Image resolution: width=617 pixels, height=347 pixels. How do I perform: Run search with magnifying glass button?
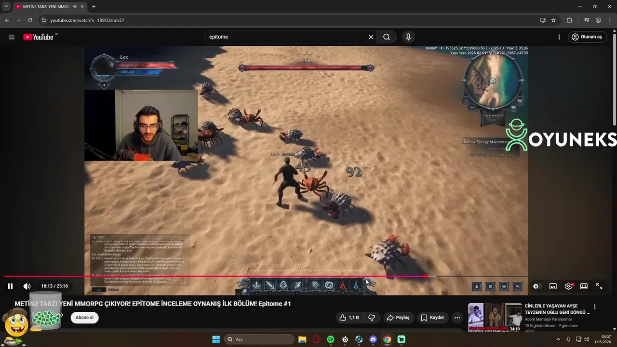coord(387,37)
